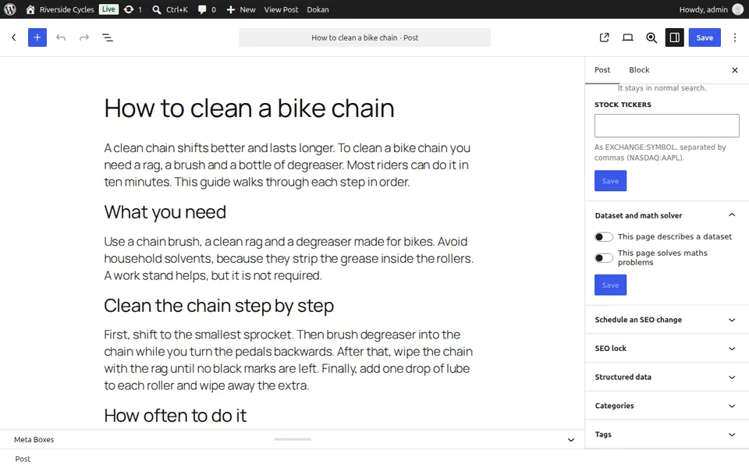Open the updates icon showing 1
Viewport: 749px width, 468px height.
[x=133, y=9]
